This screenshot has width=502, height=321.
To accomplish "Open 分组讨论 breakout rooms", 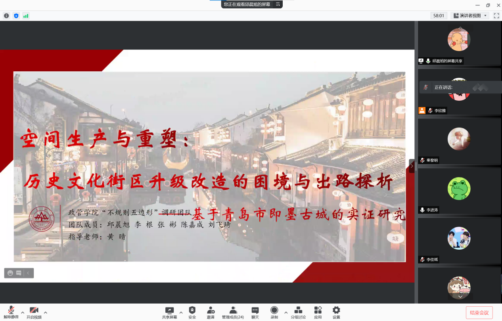I will pyautogui.click(x=298, y=312).
